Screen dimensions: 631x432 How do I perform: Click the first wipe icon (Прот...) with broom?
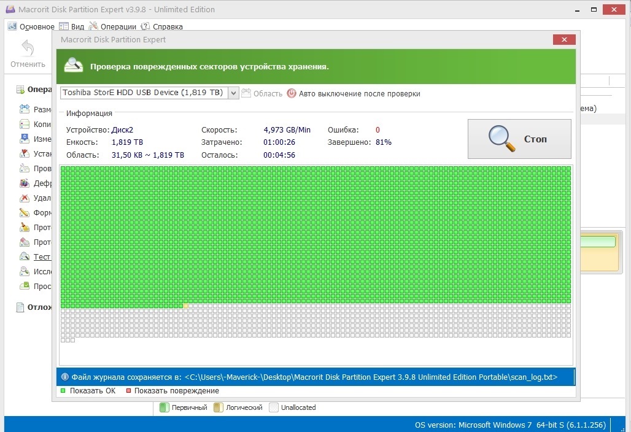[25, 227]
